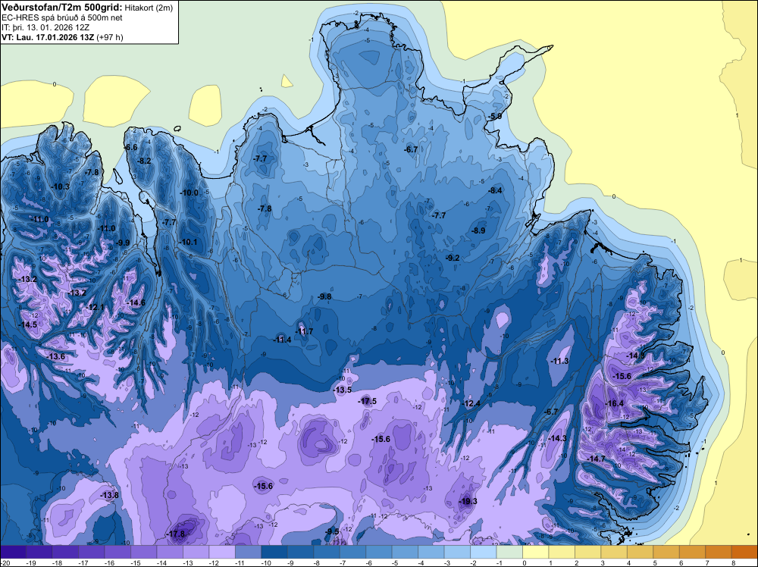Click the -10.3 temperature label

(61, 186)
